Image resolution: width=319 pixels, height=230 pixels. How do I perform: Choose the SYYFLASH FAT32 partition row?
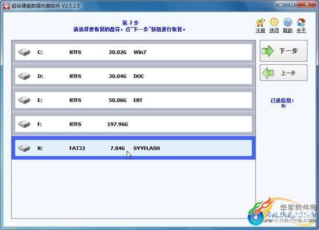pyautogui.click(x=133, y=148)
